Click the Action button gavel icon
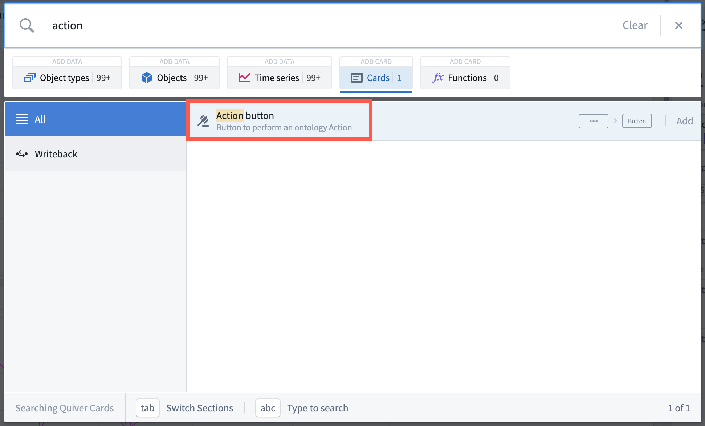Image resolution: width=705 pixels, height=426 pixels. [203, 121]
